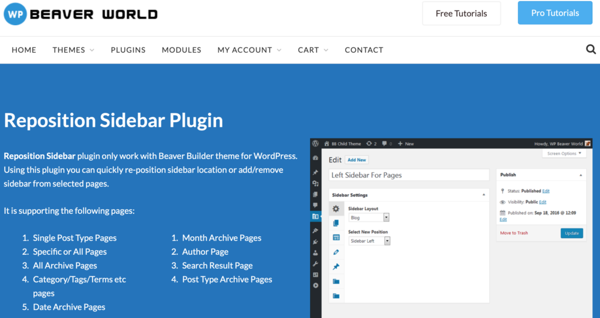Viewport: 600px width, 318px height.
Task: Open the Media icon in admin menu
Action: 315,184
